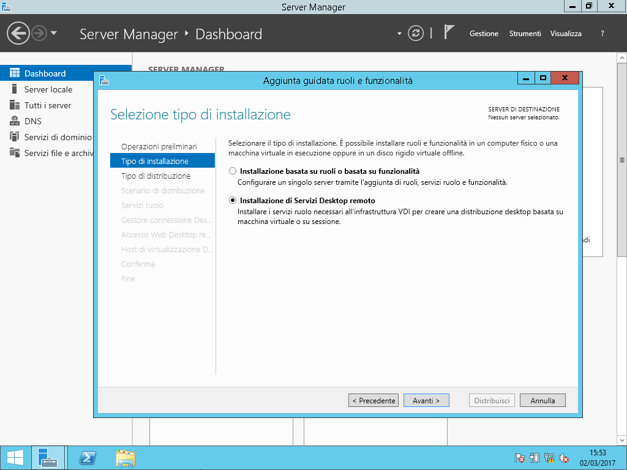Open the Gestione menu
Image resolution: width=627 pixels, height=470 pixels.
484,34
